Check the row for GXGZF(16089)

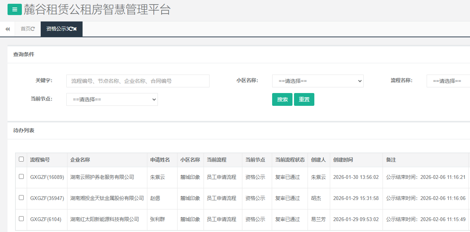21,177
